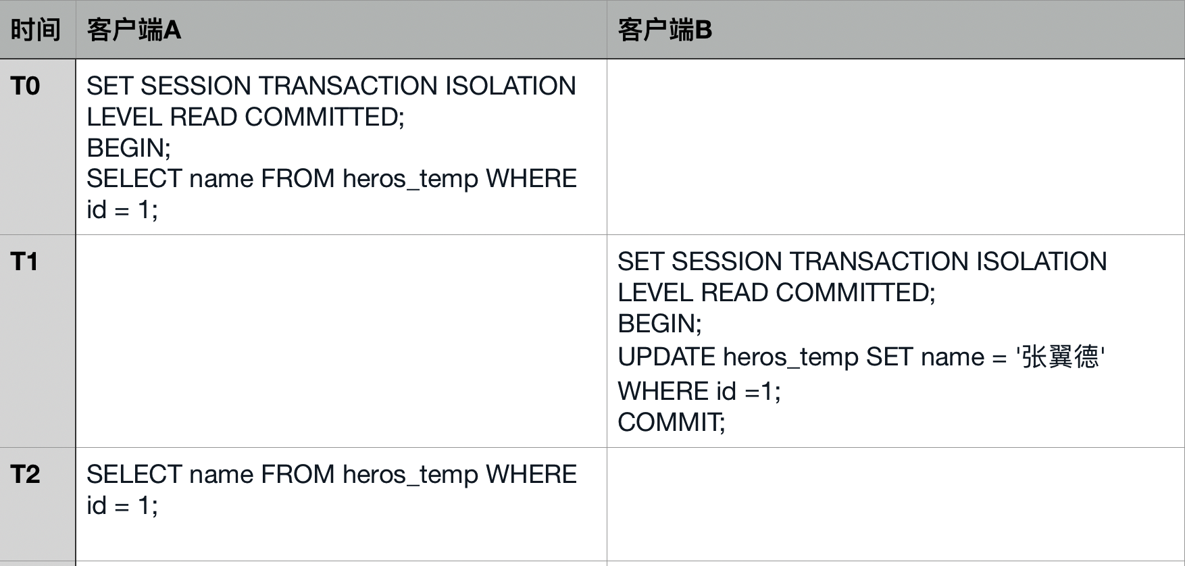Image resolution: width=1185 pixels, height=566 pixels.
Task: Click the SELECT statement in T2 row
Action: pos(331,475)
